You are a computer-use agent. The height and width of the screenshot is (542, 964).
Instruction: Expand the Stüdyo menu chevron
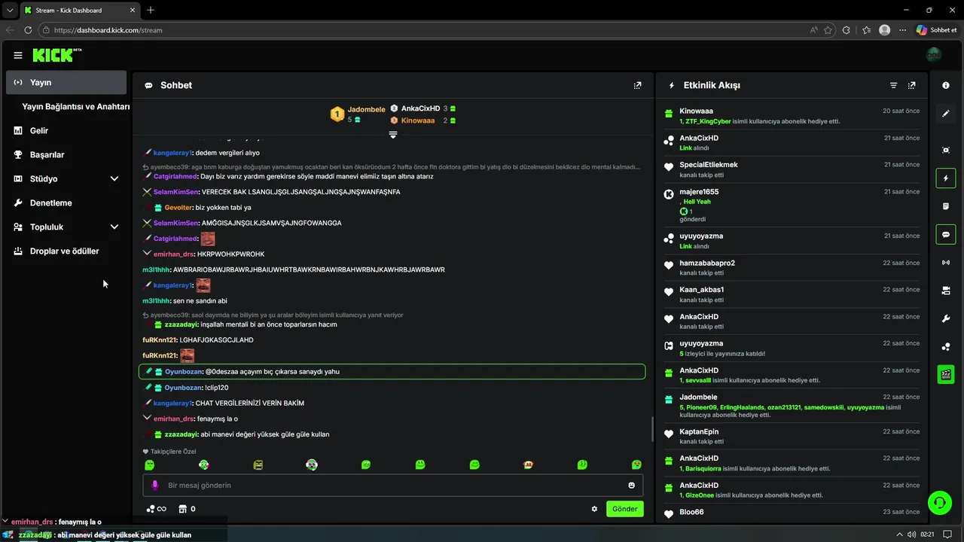pos(114,179)
